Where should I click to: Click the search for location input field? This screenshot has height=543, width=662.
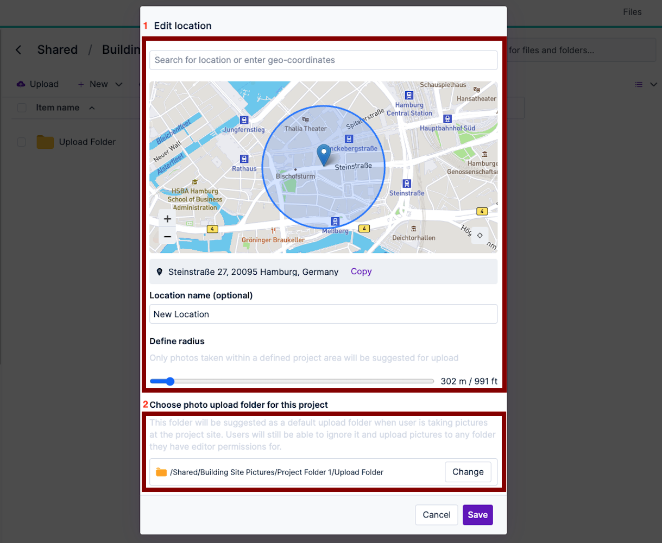tap(323, 60)
